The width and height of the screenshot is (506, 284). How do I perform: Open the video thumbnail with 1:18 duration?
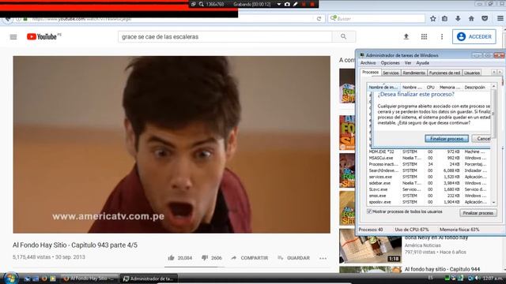point(370,246)
